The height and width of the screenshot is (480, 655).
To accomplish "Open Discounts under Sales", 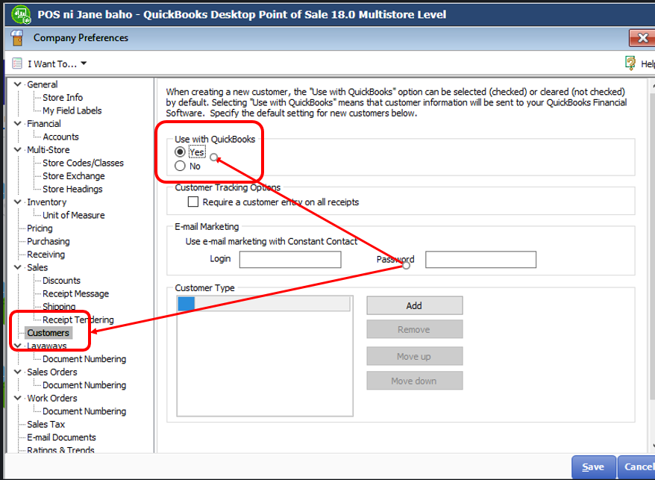I will point(61,281).
